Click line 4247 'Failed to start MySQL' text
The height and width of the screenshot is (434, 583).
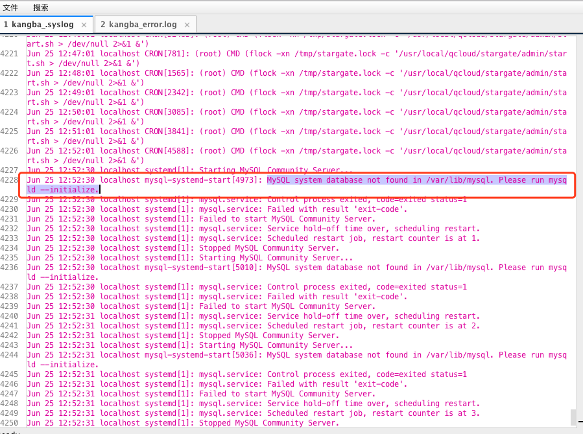click(x=287, y=394)
